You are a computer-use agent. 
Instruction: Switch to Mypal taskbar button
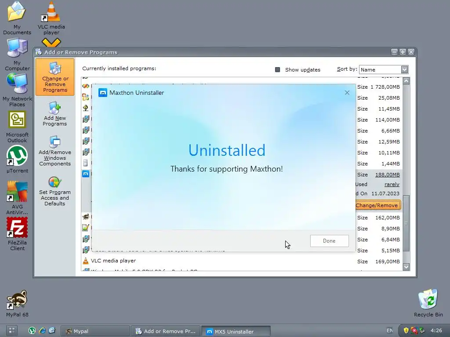coord(95,331)
